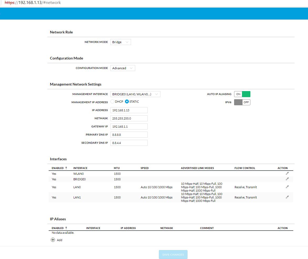308x259 pixels.
Task: Click the Configuration Mode section heading
Action: point(66,58)
